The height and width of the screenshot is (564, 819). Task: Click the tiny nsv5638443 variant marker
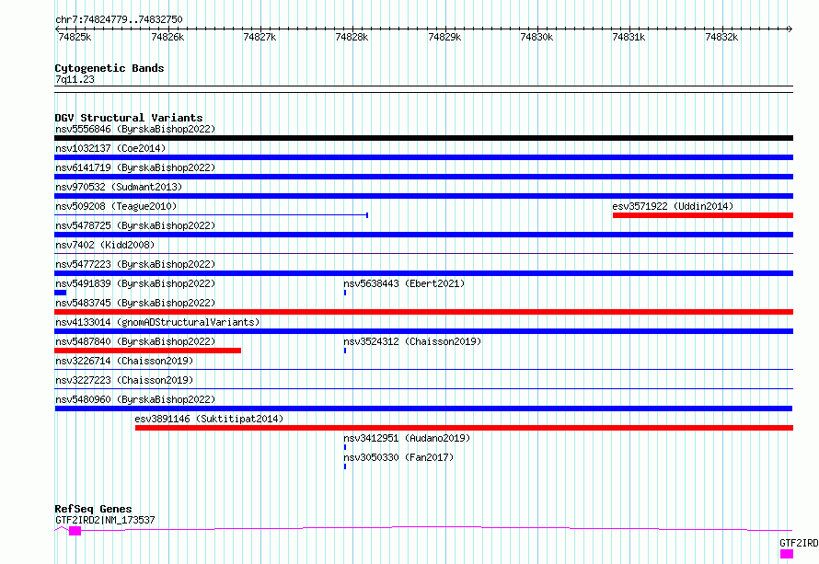pyautogui.click(x=345, y=293)
